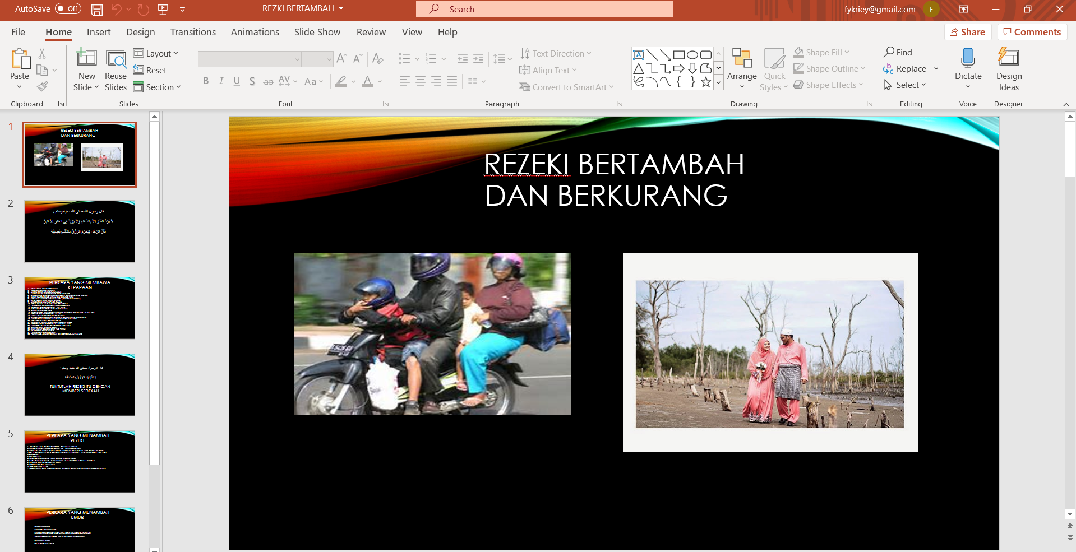
Task: Click the Dictate microphone icon
Action: 968,58
